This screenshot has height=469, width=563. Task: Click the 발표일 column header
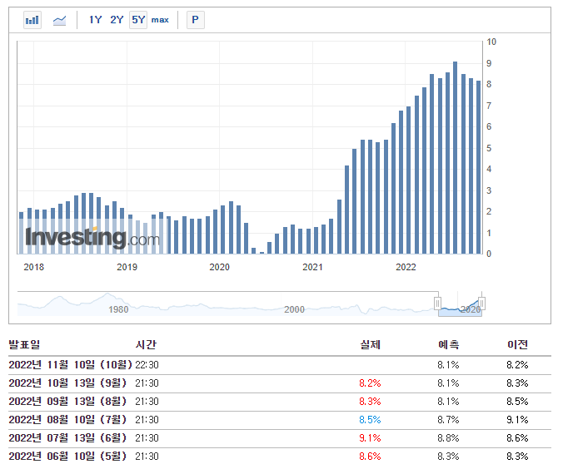[x=24, y=344]
